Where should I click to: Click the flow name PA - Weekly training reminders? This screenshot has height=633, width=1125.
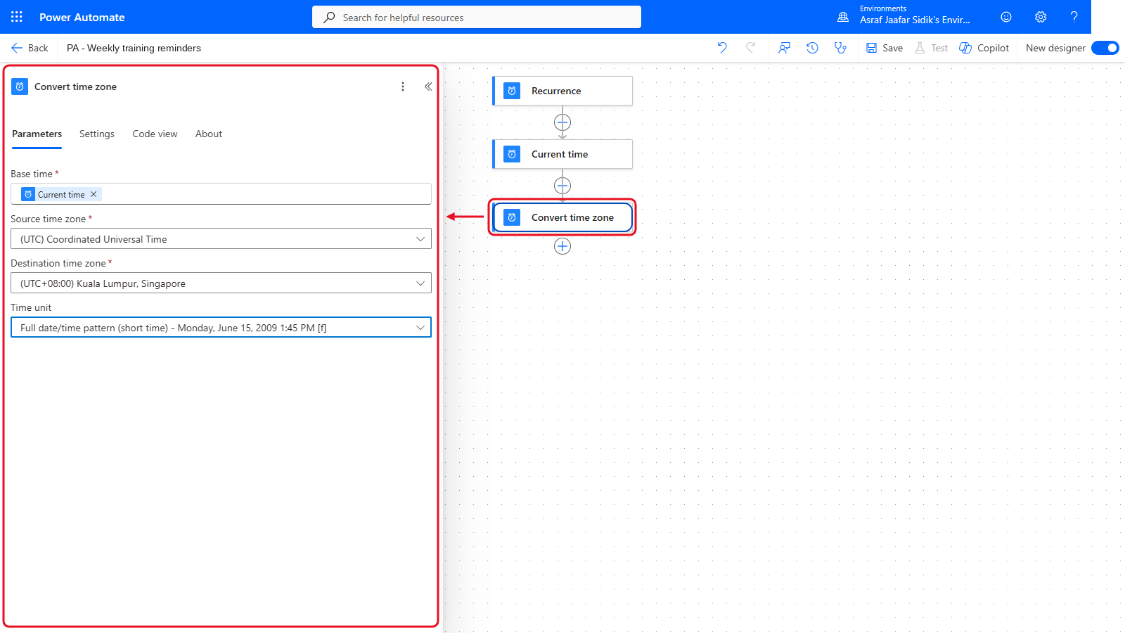(134, 48)
